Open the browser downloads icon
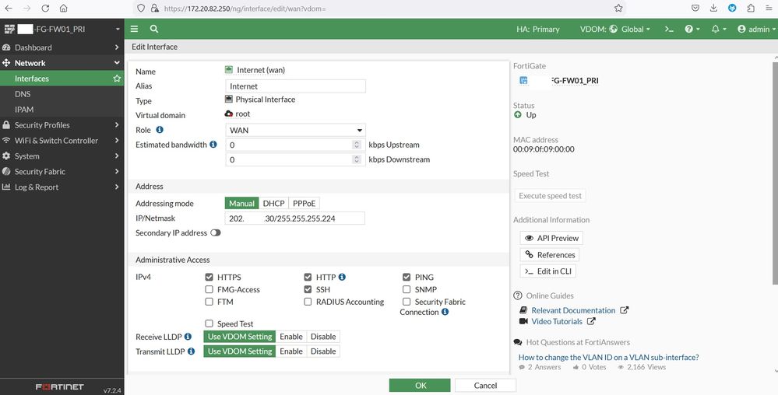This screenshot has width=778, height=395. 713,8
